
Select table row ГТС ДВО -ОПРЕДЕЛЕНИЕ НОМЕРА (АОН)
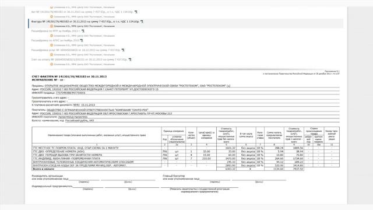[x=185, y=152]
